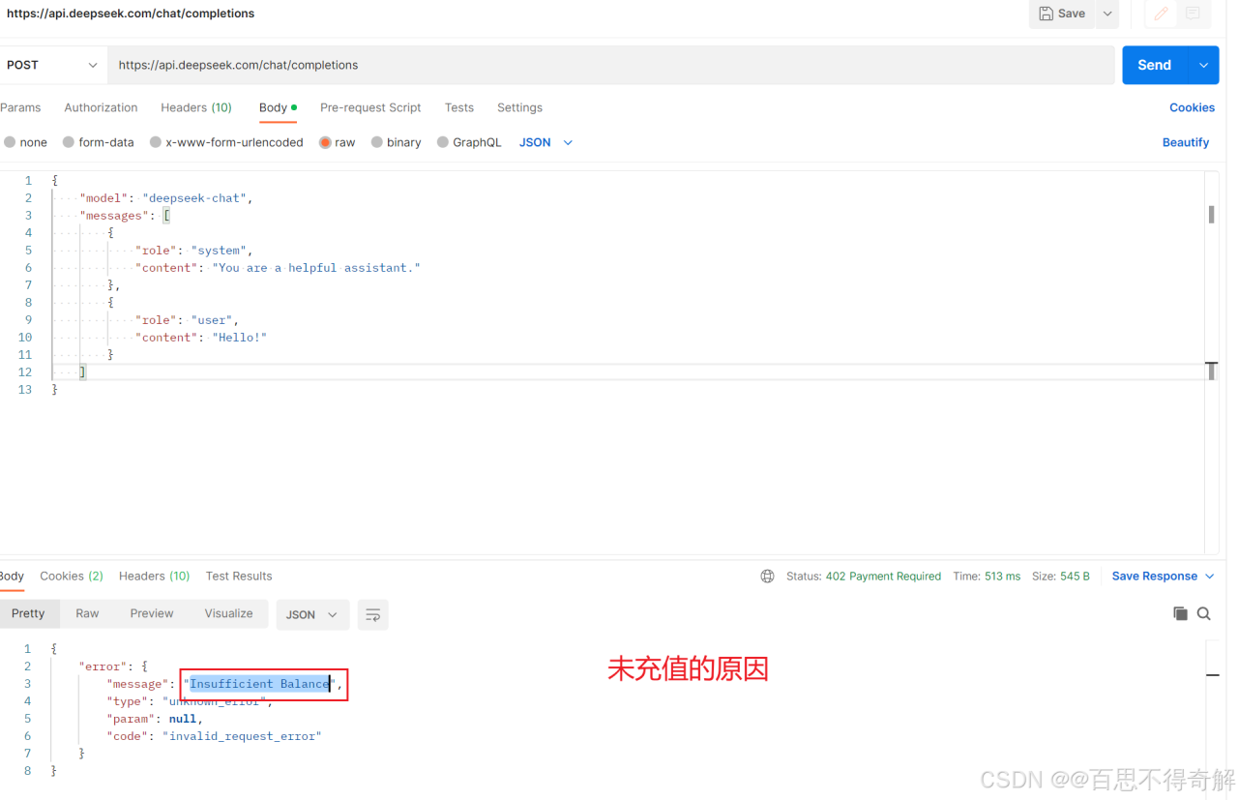The image size is (1238, 800).
Task: Click the "invalid_request_error" code value
Action: pos(242,736)
